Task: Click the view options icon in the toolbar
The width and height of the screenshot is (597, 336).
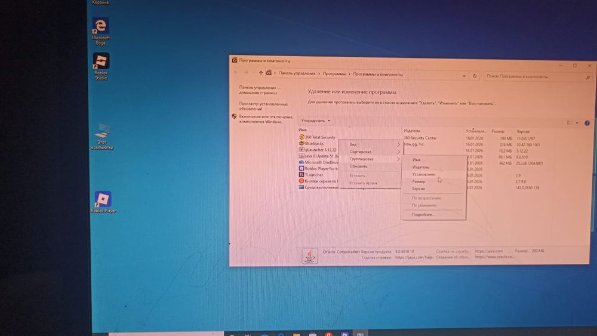Action: click(570, 122)
